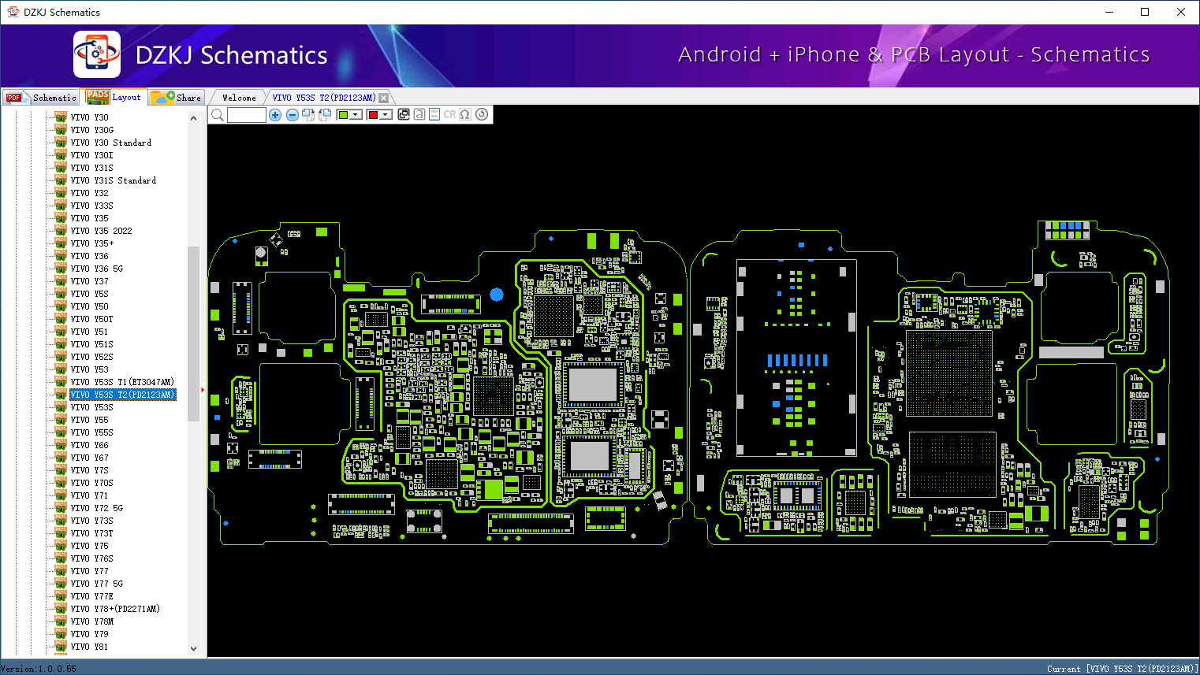Select VIVO Y78+(PD2271AM) entry

click(115, 609)
